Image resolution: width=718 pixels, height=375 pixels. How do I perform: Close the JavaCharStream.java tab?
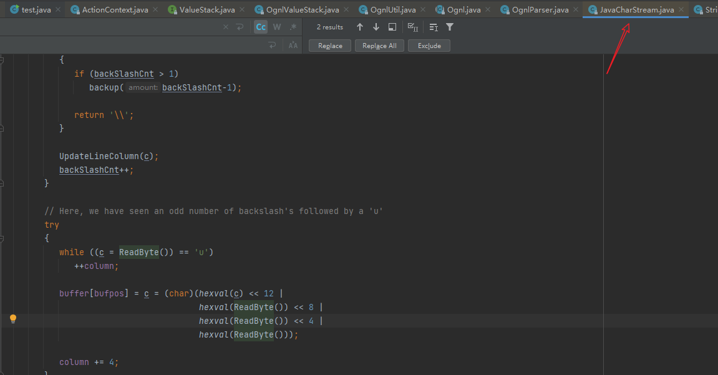click(x=681, y=9)
